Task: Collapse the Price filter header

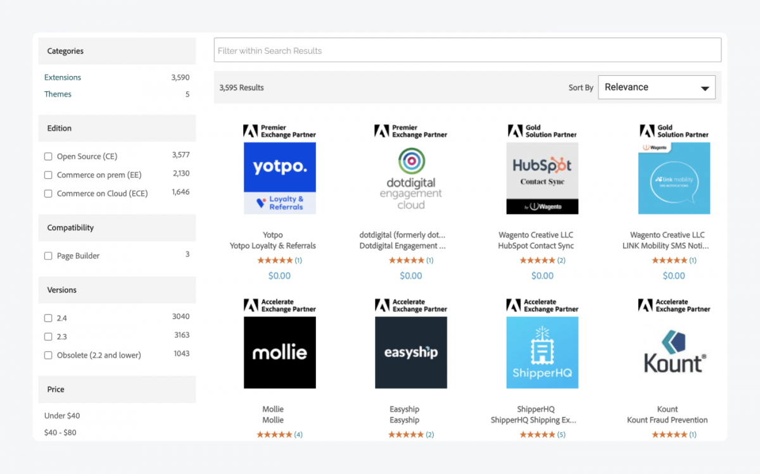Action: tap(117, 390)
